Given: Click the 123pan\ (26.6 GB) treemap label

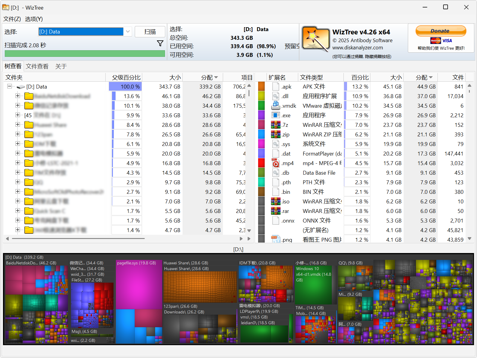Looking at the screenshot, I should [x=181, y=306].
